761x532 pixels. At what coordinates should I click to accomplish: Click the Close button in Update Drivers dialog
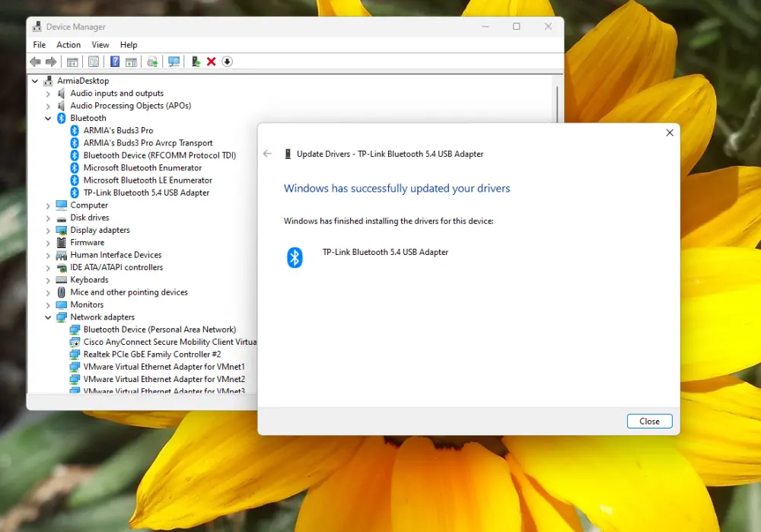[649, 422]
